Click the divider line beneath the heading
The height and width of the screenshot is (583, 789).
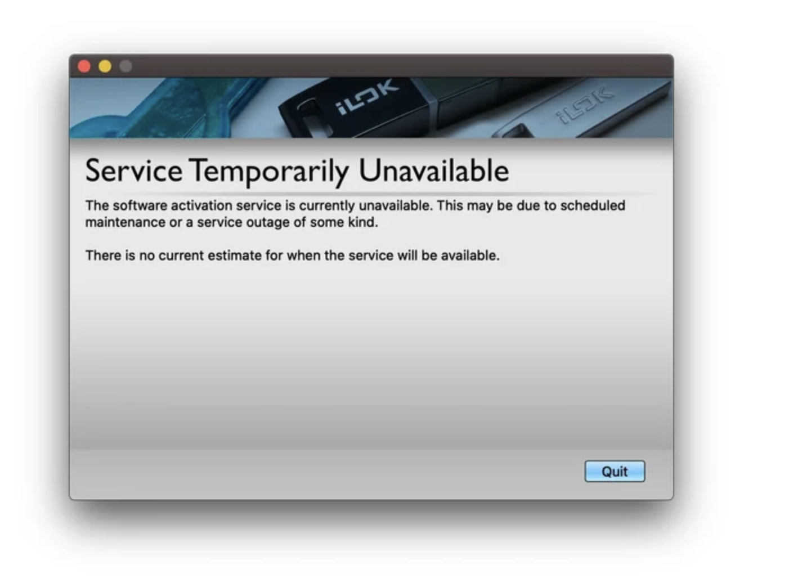(x=371, y=194)
